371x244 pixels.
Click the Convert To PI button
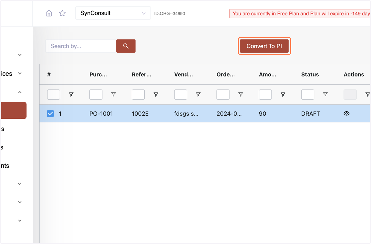click(264, 46)
